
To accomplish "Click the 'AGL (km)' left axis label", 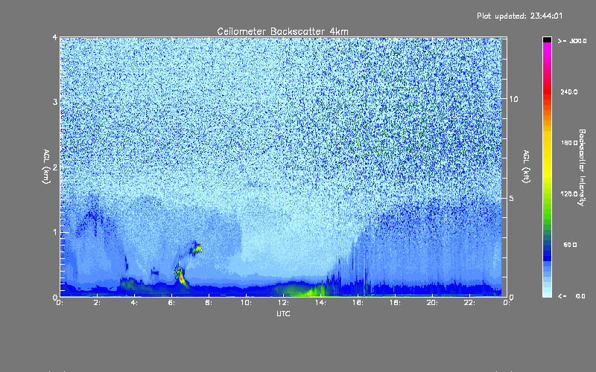I will coord(46,167).
